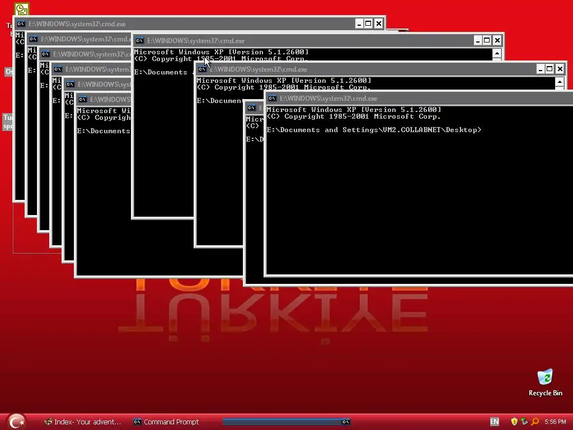This screenshot has height=430, width=573.
Task: Click cmd icon of window under the mouse cursor
Action: point(139,40)
